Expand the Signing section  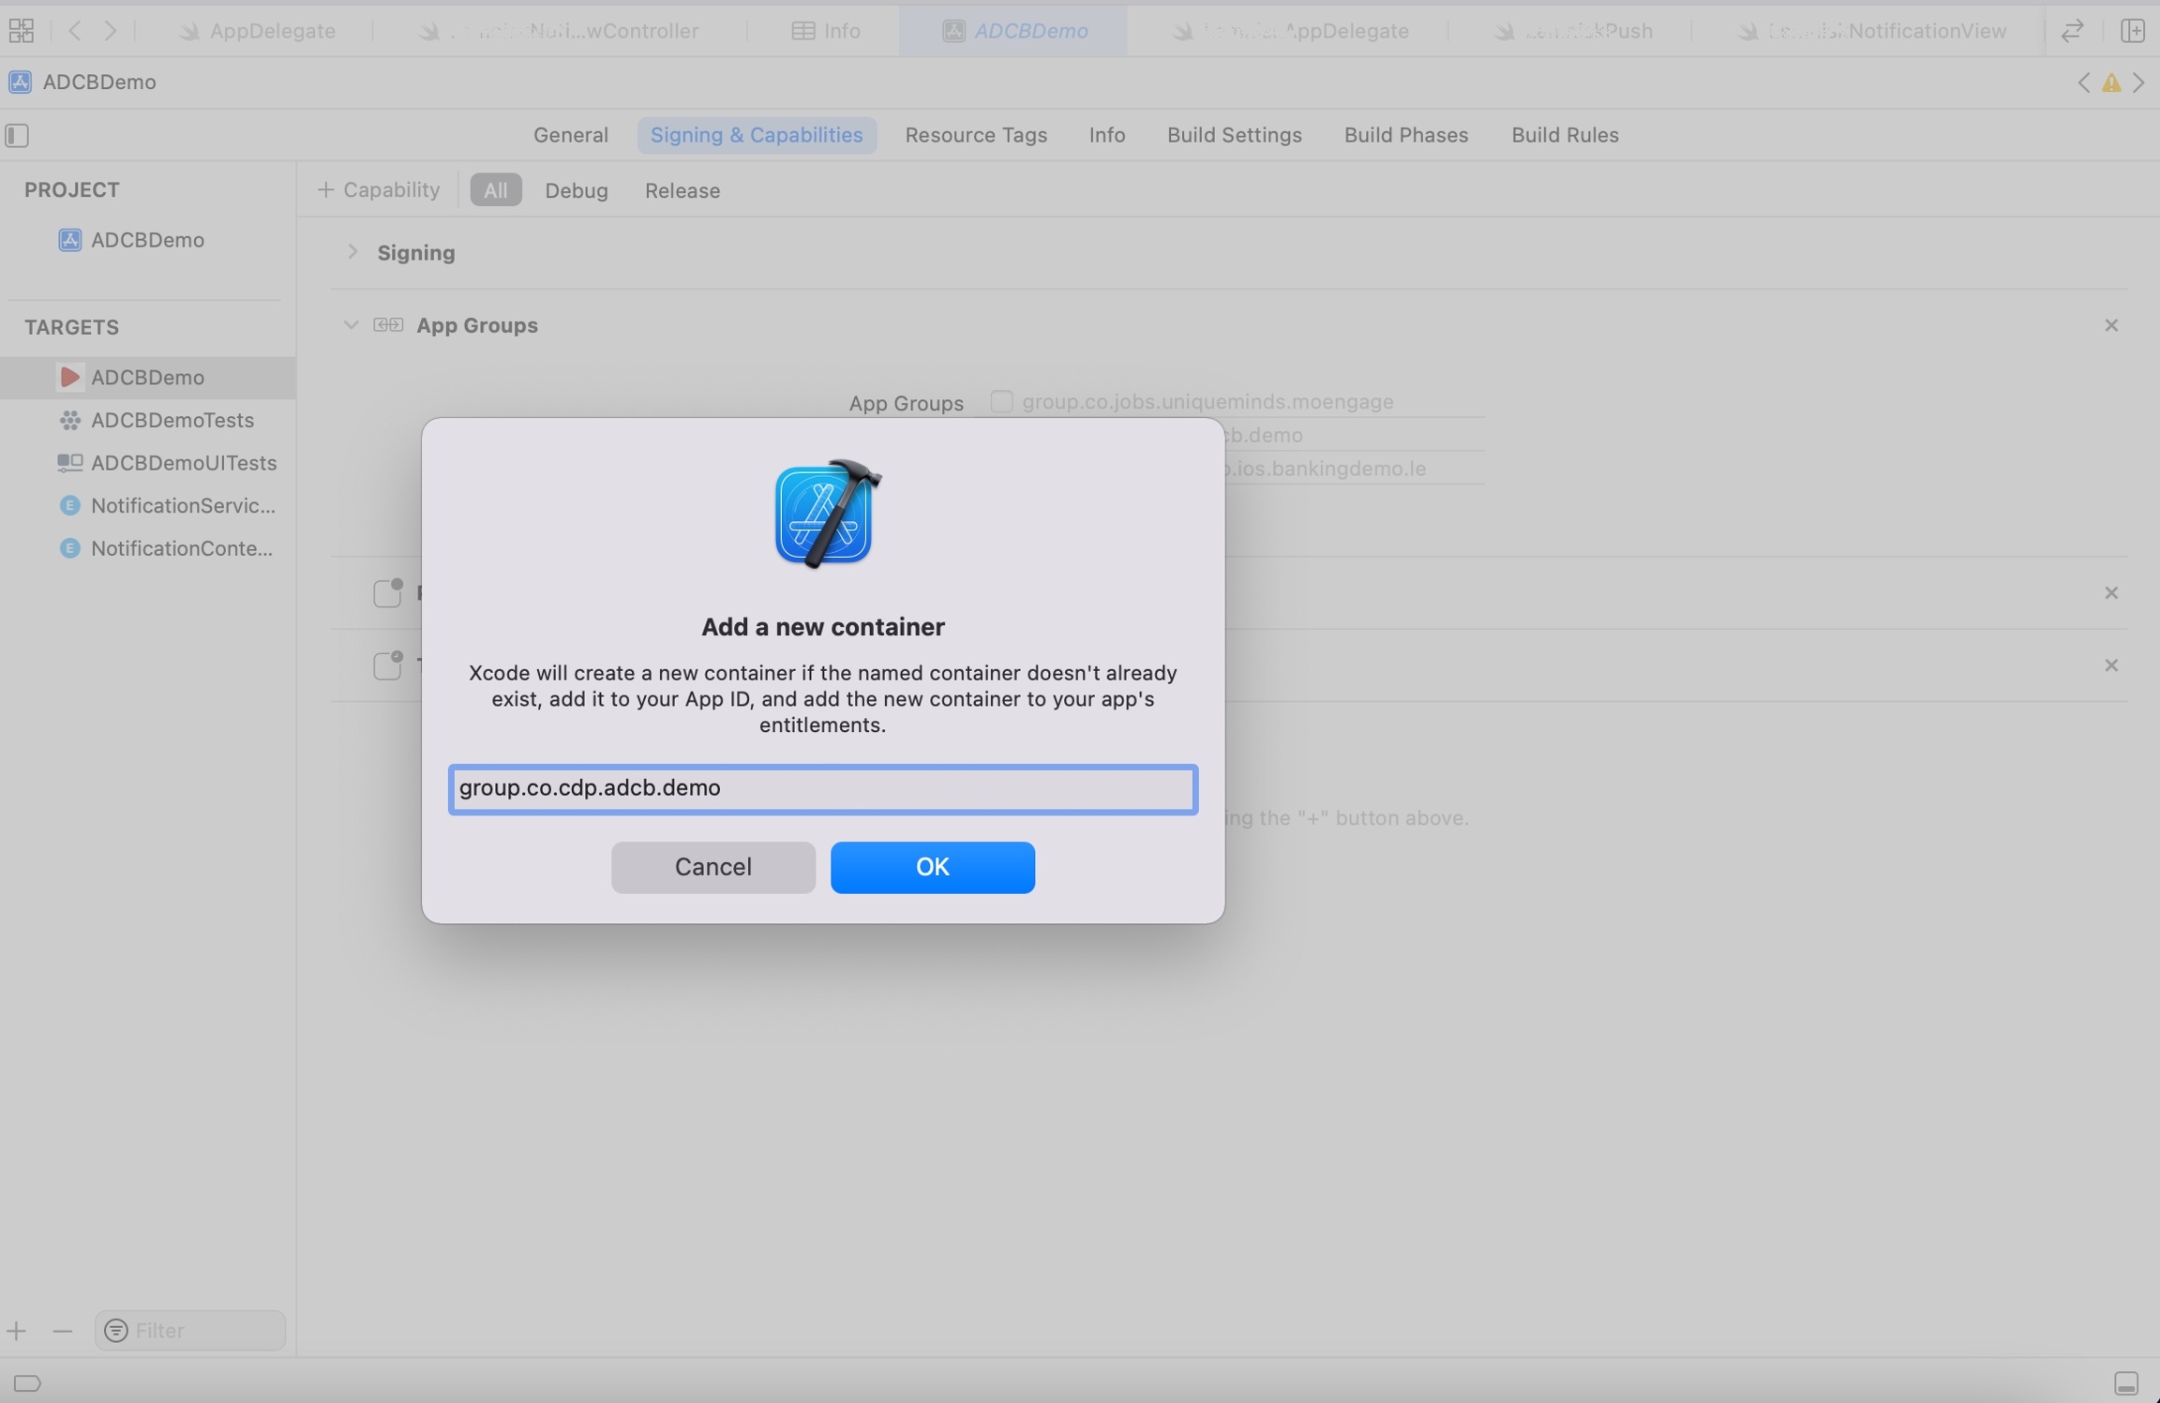pyautogui.click(x=352, y=252)
